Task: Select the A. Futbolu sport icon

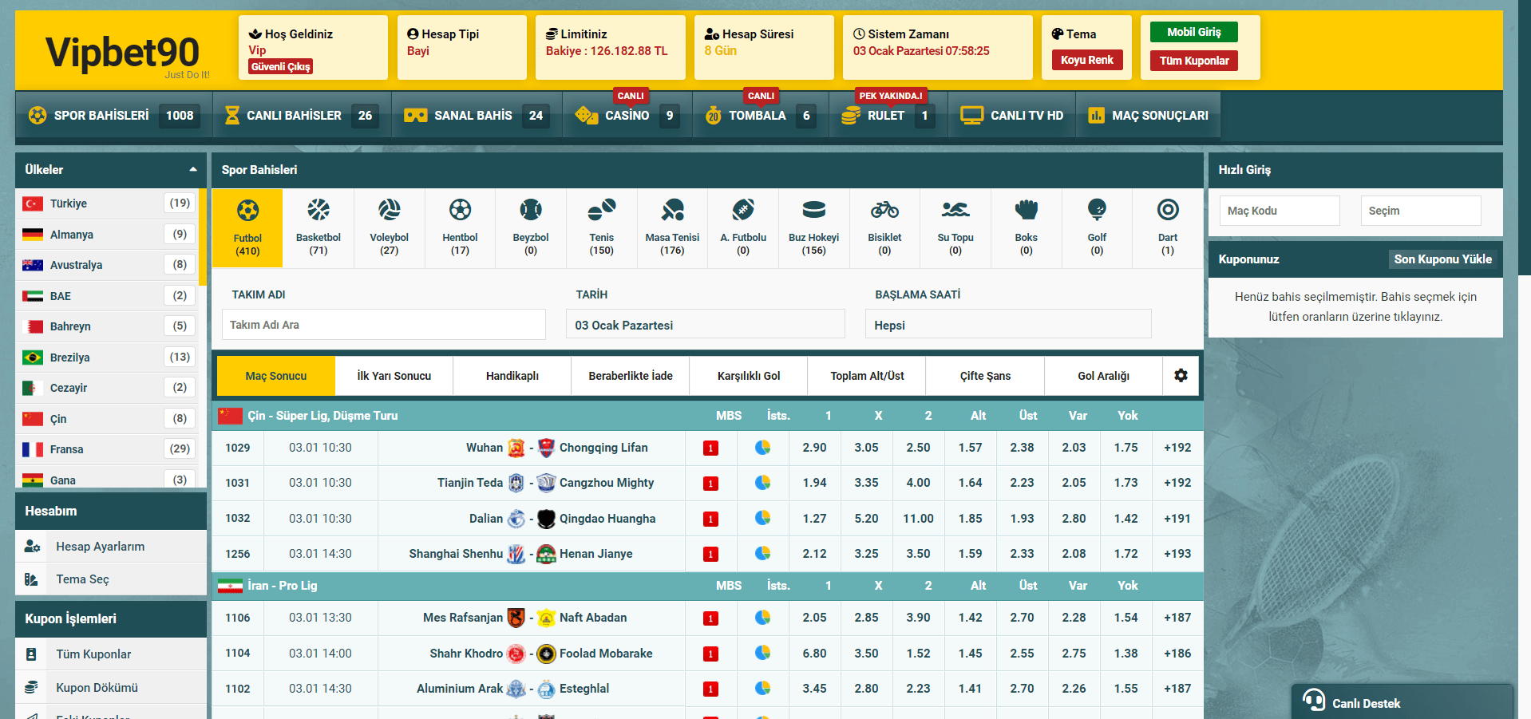Action: [743, 210]
